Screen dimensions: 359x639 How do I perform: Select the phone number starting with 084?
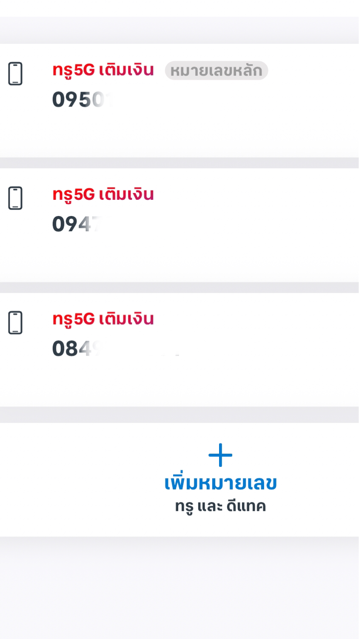point(77,348)
